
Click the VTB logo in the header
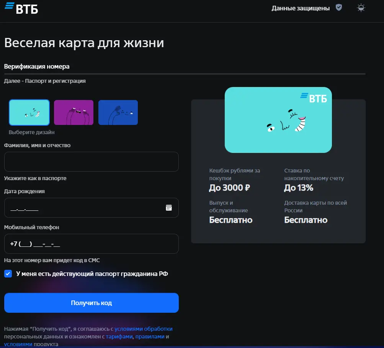[21, 8]
